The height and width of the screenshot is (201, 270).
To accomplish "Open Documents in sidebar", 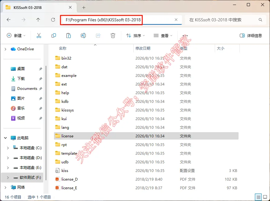I will click(27, 89).
